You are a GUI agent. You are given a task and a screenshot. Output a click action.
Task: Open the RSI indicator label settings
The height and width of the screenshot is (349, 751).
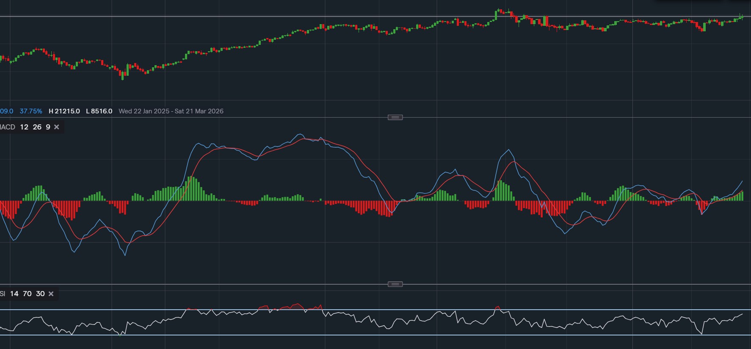pos(3,294)
